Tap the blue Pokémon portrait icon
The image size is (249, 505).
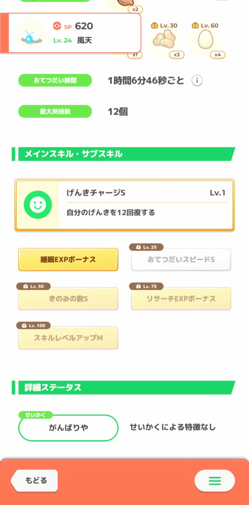pyautogui.click(x=31, y=33)
